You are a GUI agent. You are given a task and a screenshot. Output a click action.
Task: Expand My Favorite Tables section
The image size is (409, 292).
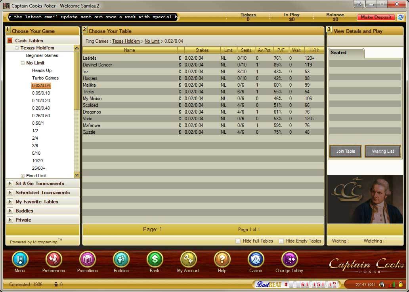coord(10,202)
